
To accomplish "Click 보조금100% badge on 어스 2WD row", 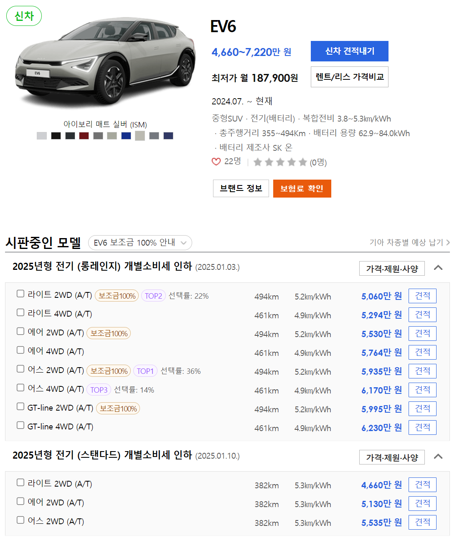I will [109, 371].
